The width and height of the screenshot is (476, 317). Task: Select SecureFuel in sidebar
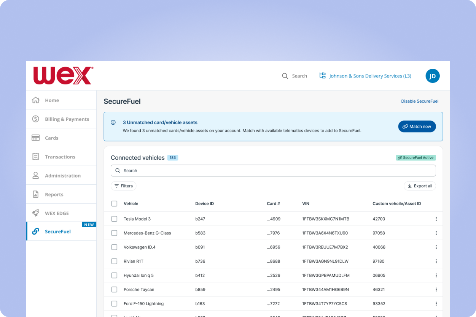[61, 231]
